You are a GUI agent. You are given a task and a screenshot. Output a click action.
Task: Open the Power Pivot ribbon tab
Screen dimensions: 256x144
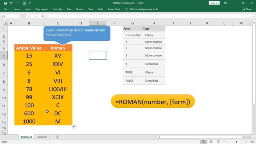coord(114,9)
